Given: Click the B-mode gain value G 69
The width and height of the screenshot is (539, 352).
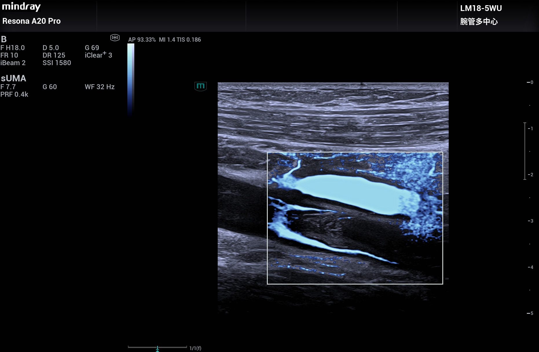Looking at the screenshot, I should tap(92, 48).
